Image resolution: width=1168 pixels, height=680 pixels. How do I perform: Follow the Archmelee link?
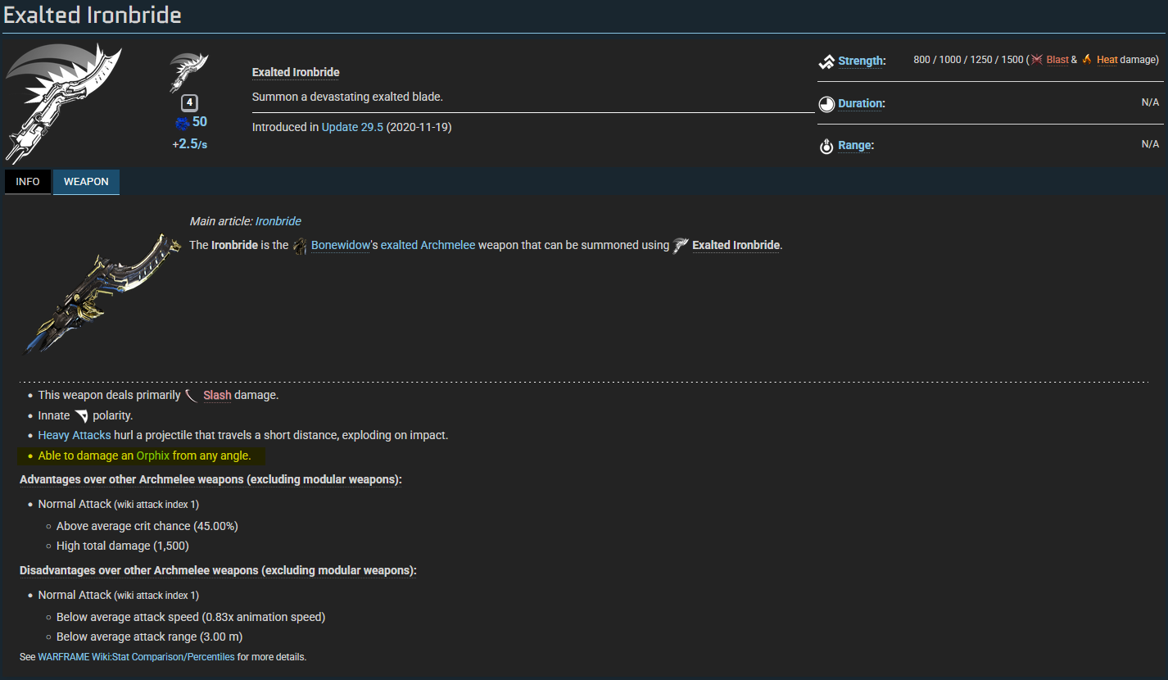coord(448,245)
